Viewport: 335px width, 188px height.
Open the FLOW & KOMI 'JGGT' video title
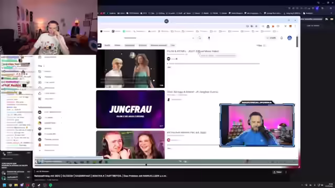click(193, 51)
